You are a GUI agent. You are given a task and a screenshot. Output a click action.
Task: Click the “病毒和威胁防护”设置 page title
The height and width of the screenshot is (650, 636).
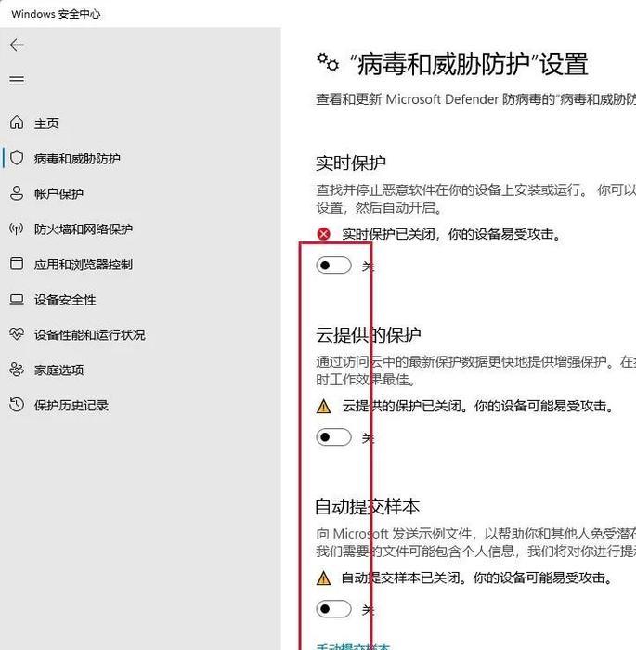click(x=469, y=64)
